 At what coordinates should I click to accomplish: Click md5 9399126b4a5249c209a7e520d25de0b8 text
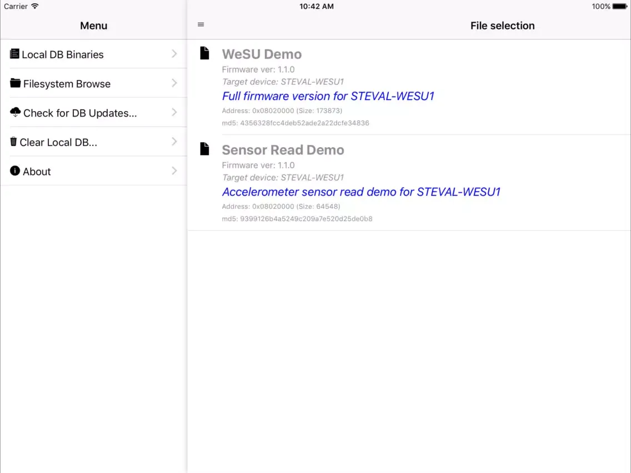pos(297,219)
